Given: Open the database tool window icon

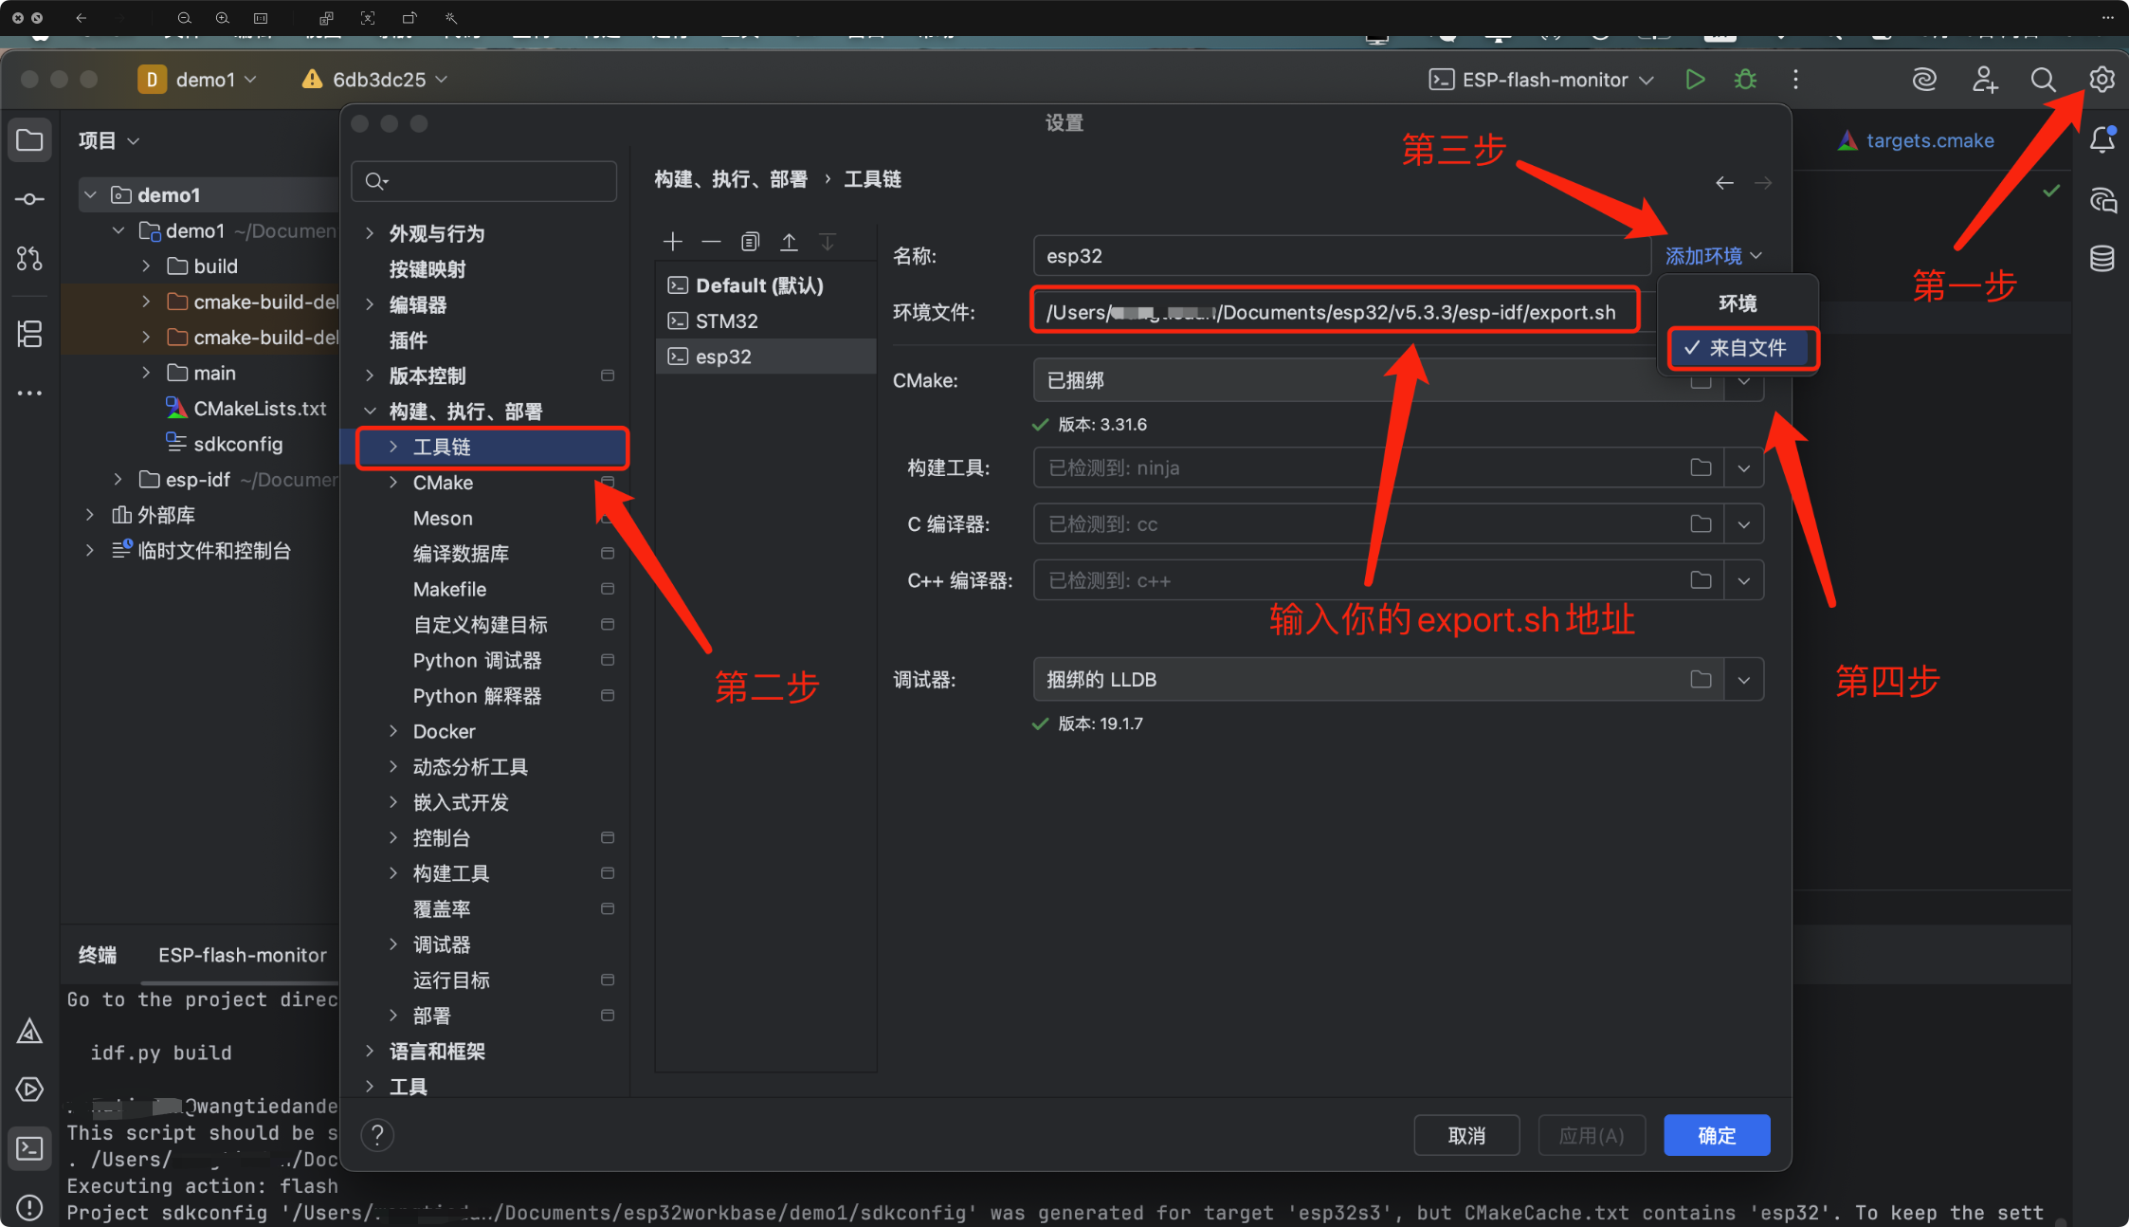Looking at the screenshot, I should (2102, 258).
